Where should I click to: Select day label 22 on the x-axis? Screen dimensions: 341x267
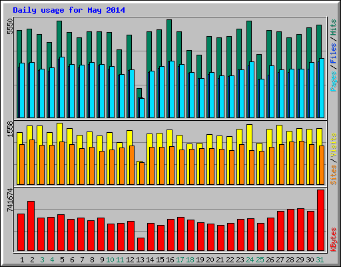[x=230, y=260]
